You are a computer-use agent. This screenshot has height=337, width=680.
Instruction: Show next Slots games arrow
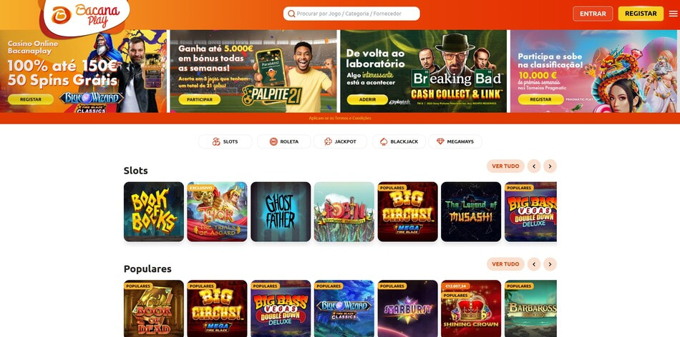point(550,166)
